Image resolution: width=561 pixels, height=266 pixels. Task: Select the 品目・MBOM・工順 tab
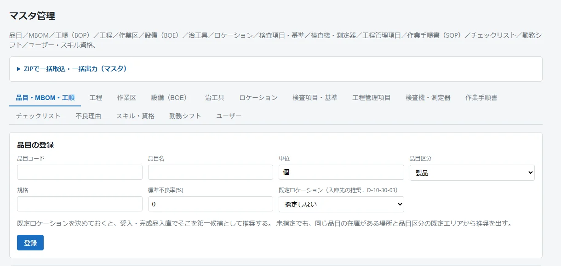click(45, 98)
